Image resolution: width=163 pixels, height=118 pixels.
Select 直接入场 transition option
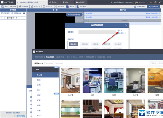107,44
